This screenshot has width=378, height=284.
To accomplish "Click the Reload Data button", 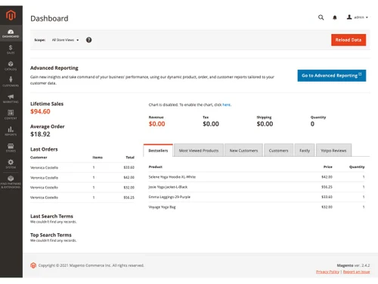I will 349,40.
